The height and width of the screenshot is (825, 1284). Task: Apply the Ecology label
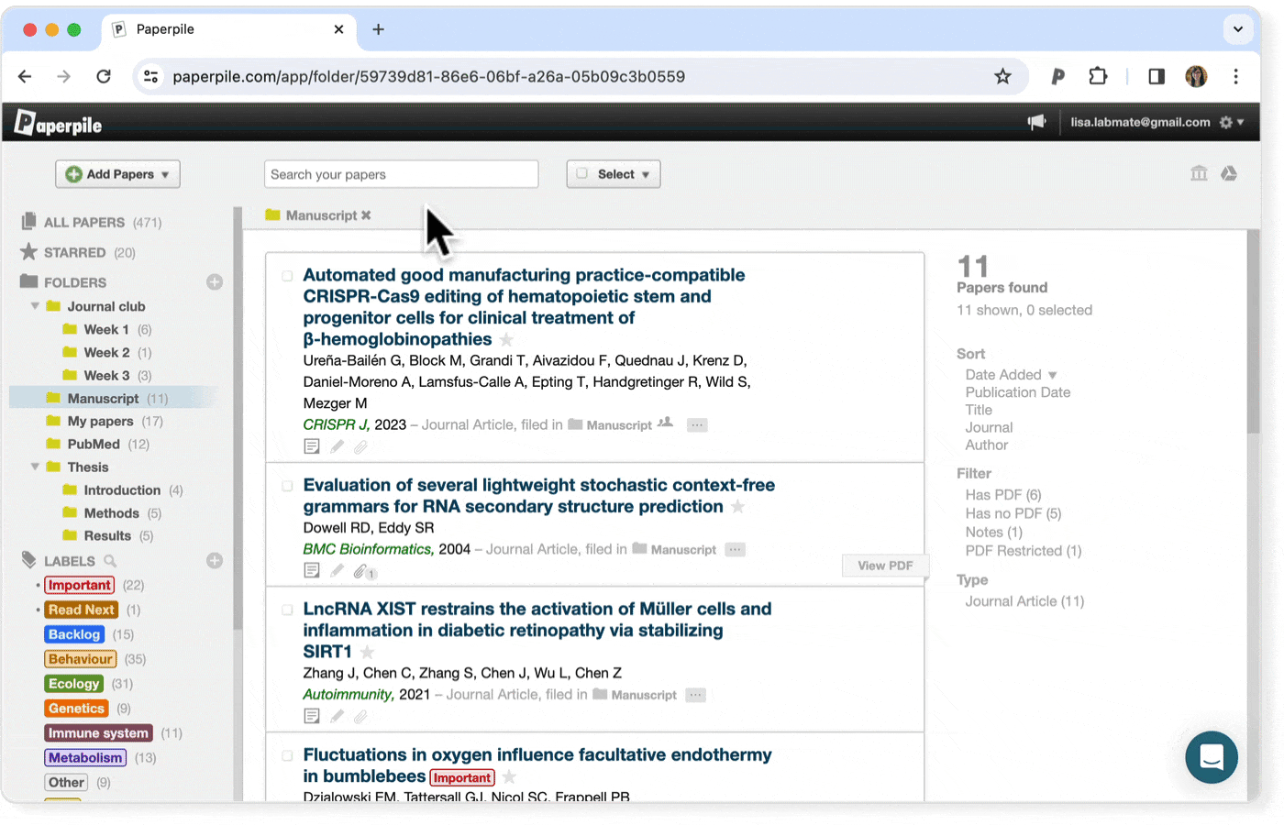74,683
